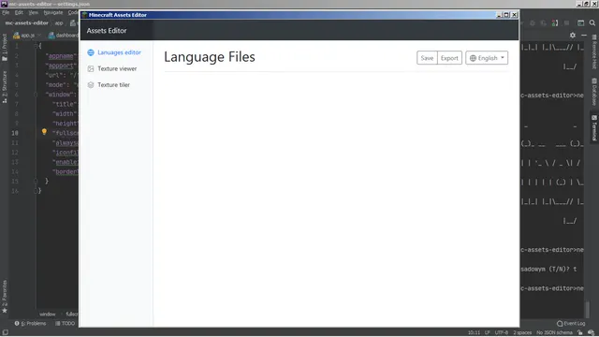Open Edit menu in IDE window

pos(19,12)
